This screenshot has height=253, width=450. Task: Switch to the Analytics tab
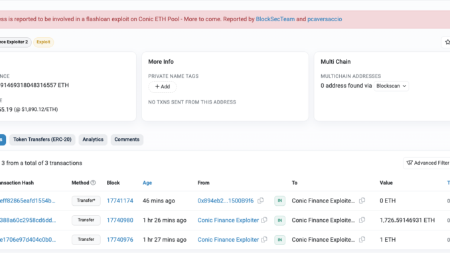point(93,139)
